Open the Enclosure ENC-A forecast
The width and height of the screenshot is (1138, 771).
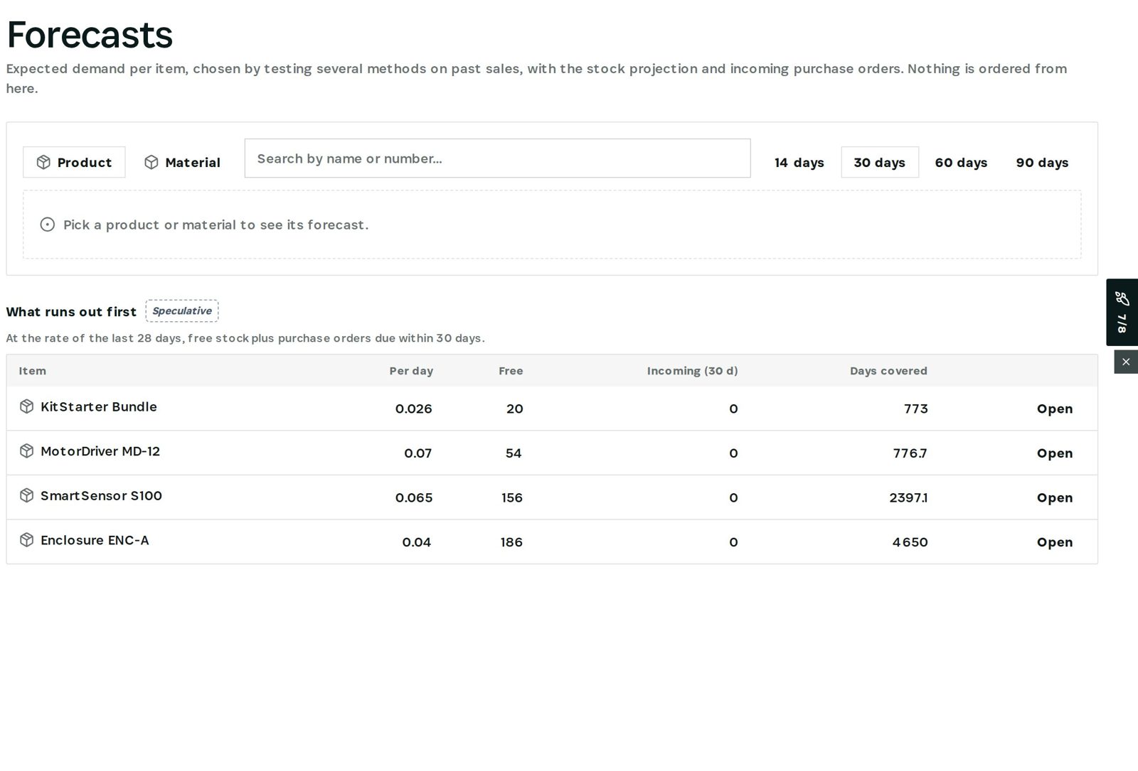click(x=1054, y=542)
